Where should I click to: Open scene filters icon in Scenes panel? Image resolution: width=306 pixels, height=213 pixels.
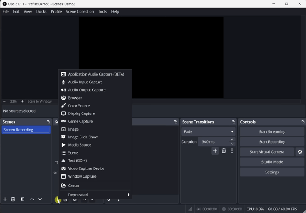[x=22, y=199]
